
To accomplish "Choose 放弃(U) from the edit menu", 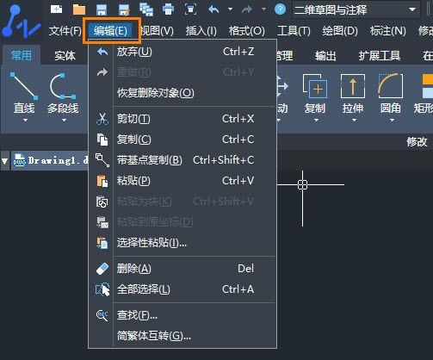I will (182, 52).
